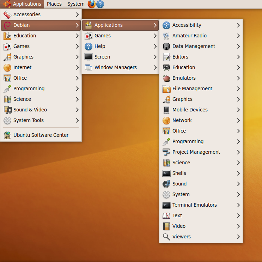Image resolution: width=262 pixels, height=262 pixels.
Task: Open Graphics in the Debian Applications list
Action: point(201,99)
